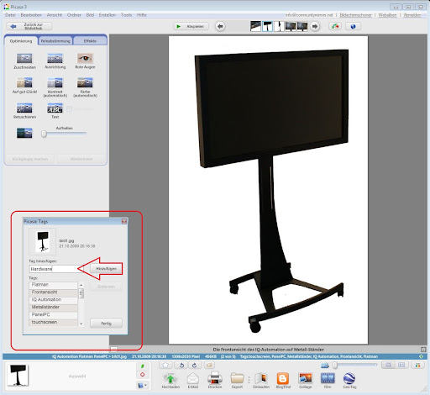Screen dimensions: 430x395
Task: Click the photo thumbnail in selection tray
Action: pos(18,375)
